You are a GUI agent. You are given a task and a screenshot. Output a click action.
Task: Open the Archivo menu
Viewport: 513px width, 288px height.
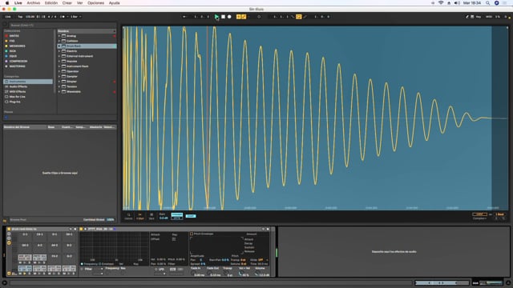tap(34, 3)
